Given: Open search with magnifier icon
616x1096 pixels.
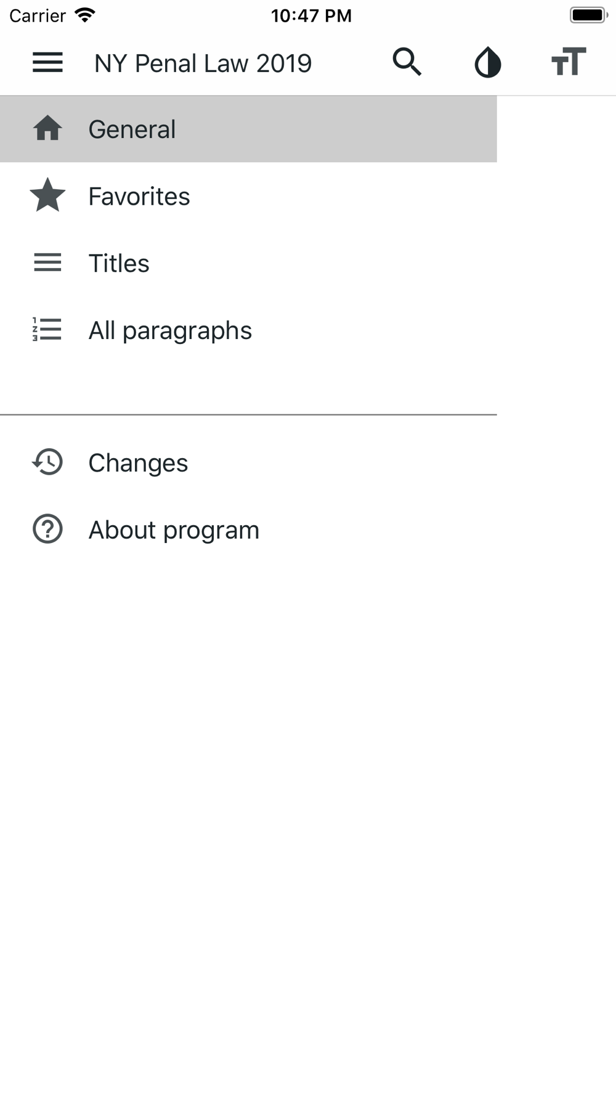Looking at the screenshot, I should tap(407, 62).
